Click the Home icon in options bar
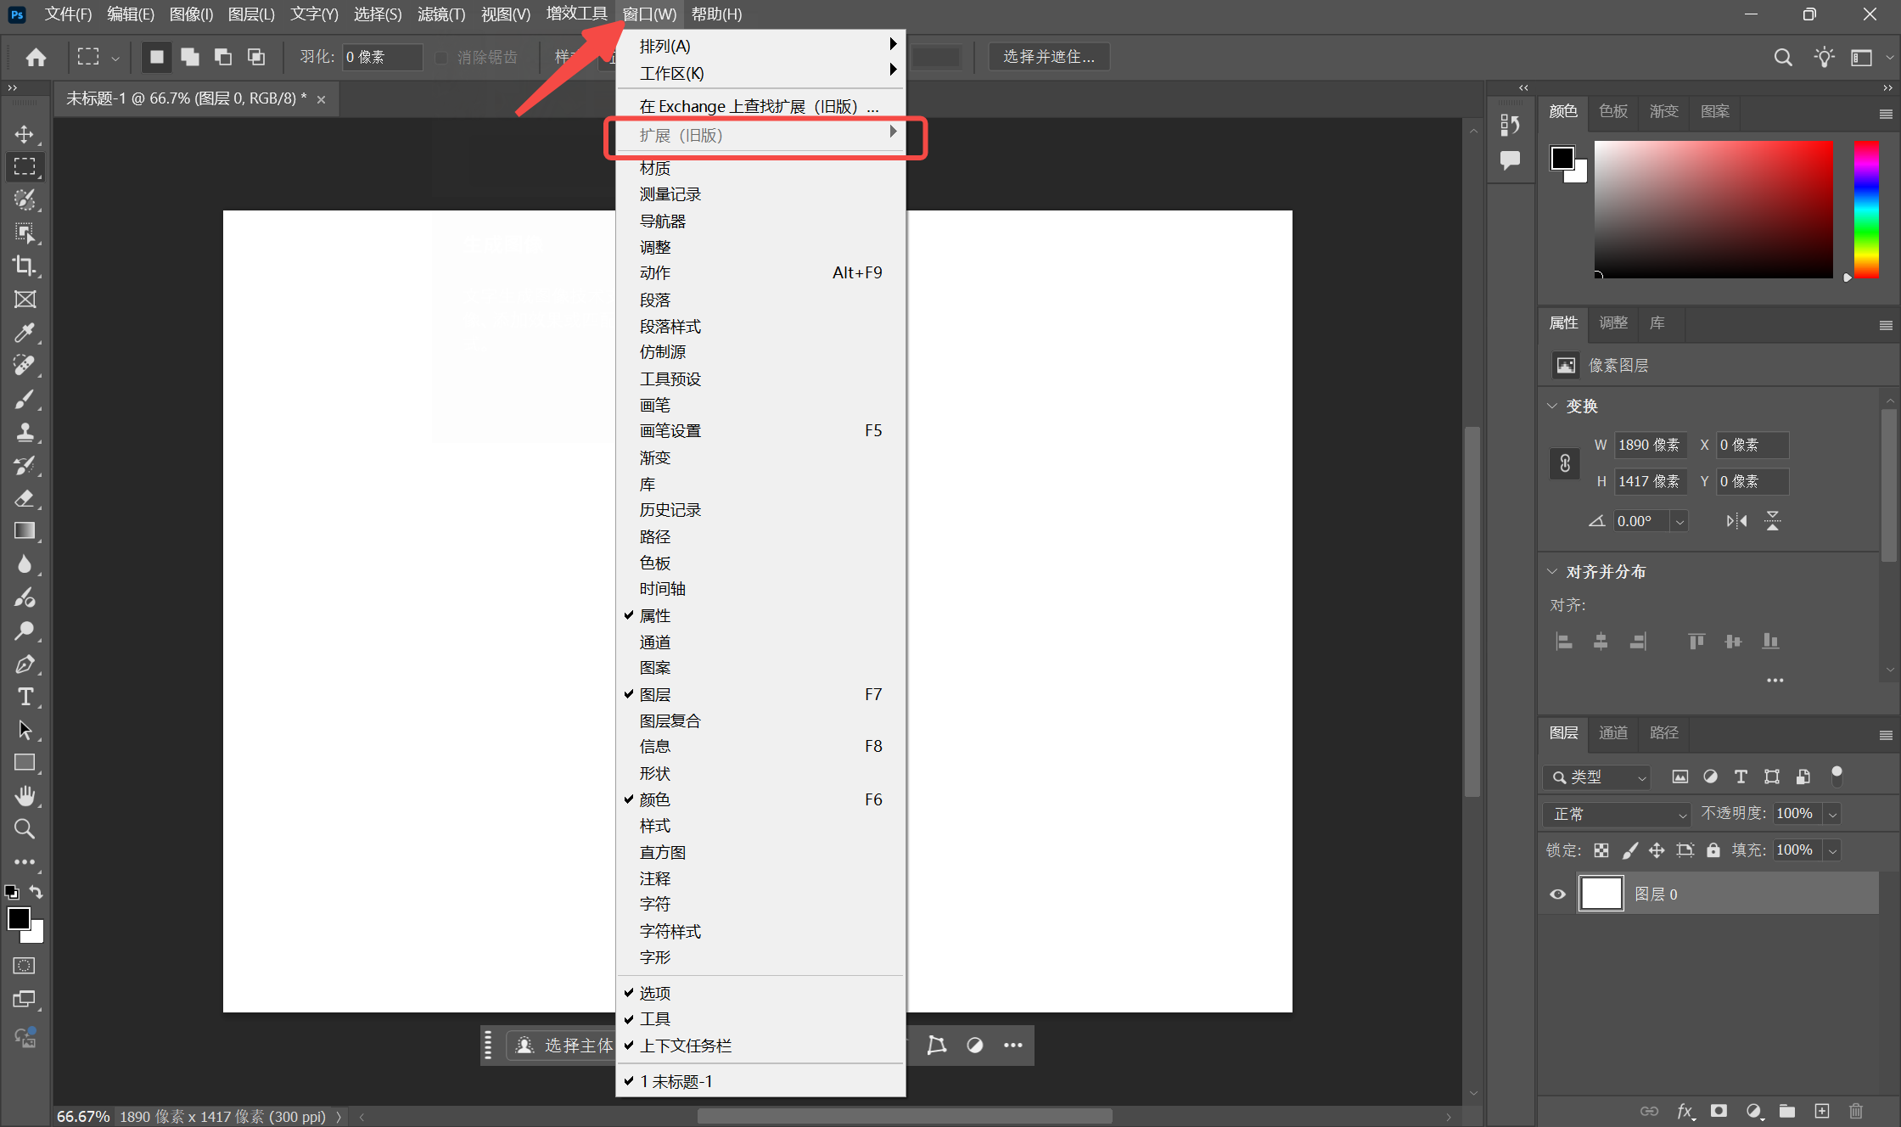 point(36,57)
